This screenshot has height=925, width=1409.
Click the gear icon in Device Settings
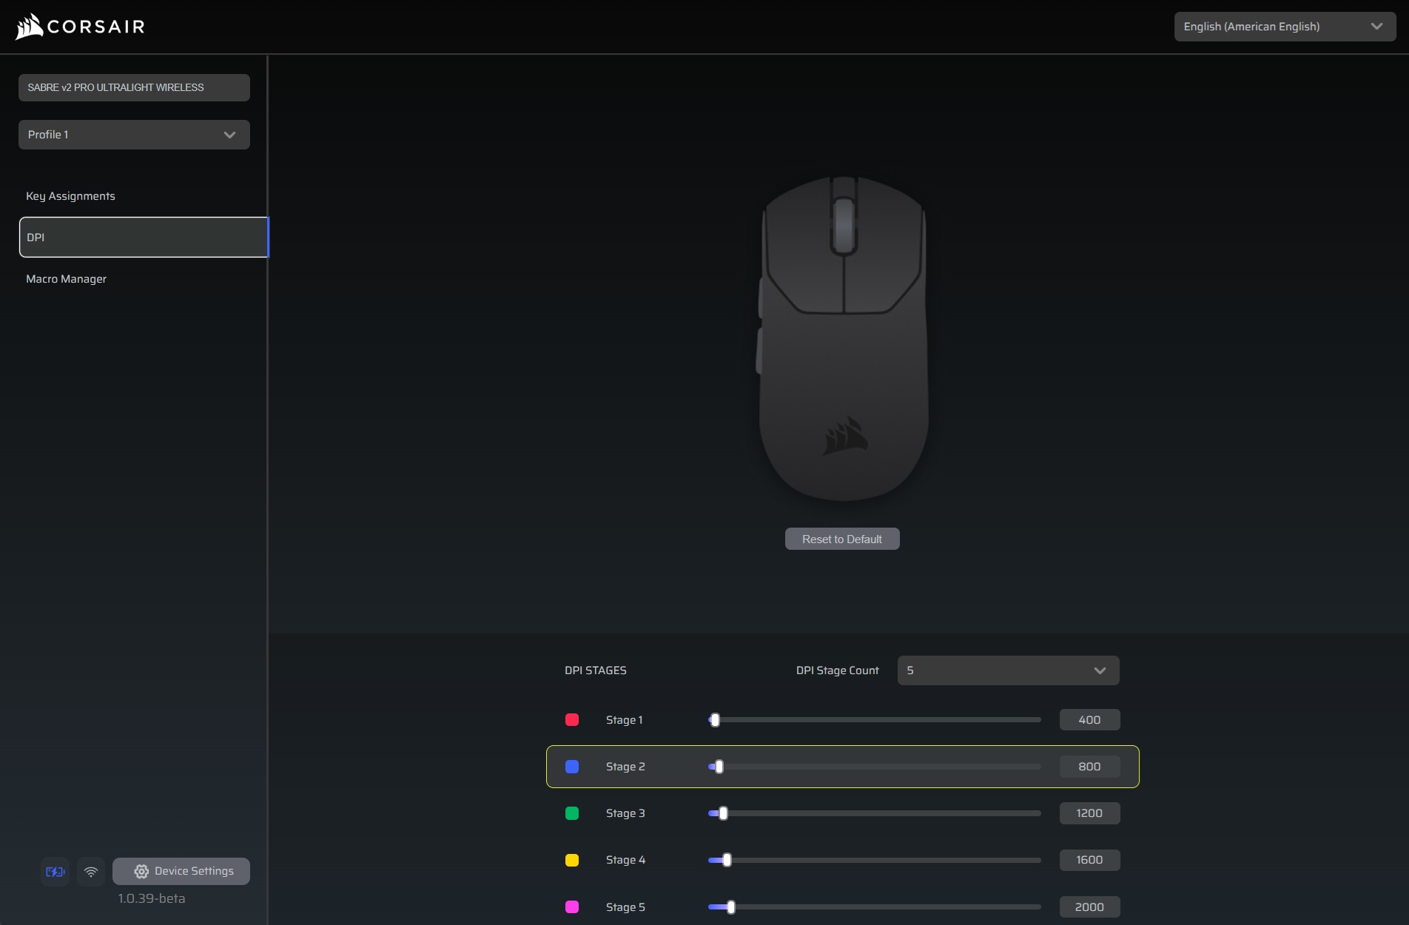(141, 872)
